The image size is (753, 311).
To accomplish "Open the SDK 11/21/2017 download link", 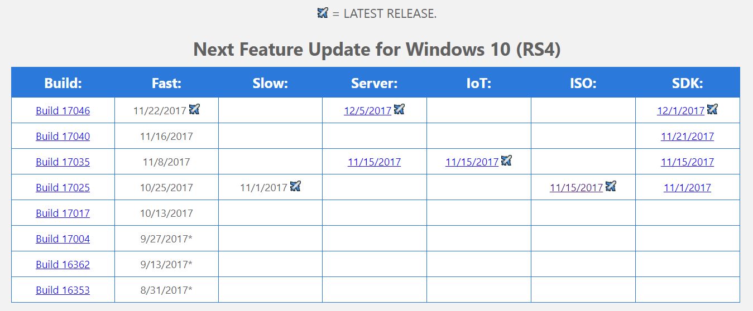I will pos(687,136).
